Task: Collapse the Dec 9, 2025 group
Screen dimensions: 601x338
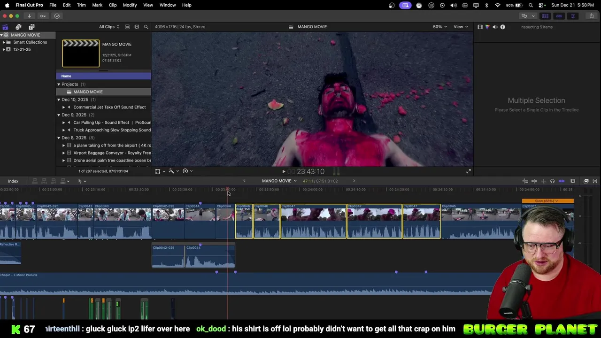Action: tap(59, 115)
